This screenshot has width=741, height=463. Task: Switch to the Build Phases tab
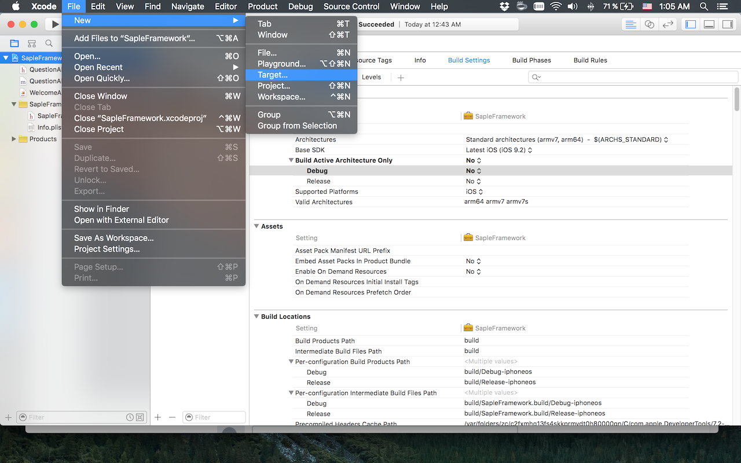531,60
